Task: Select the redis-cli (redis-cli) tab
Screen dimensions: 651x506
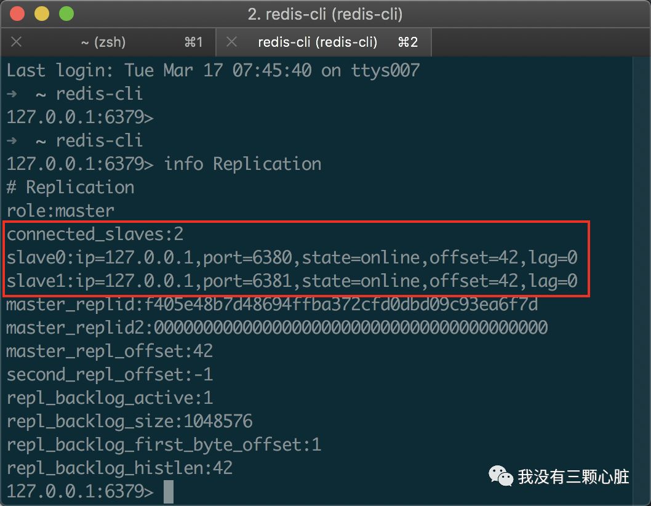Action: tap(318, 42)
